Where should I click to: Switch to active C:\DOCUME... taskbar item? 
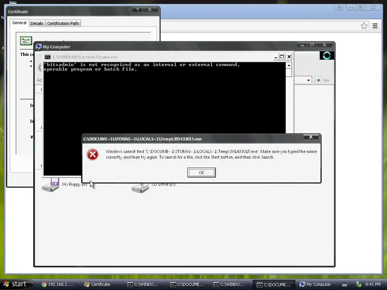(274, 285)
